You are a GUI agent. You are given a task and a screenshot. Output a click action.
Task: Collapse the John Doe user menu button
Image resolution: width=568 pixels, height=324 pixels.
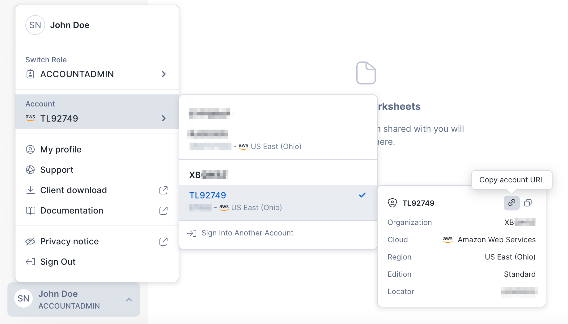(74, 299)
